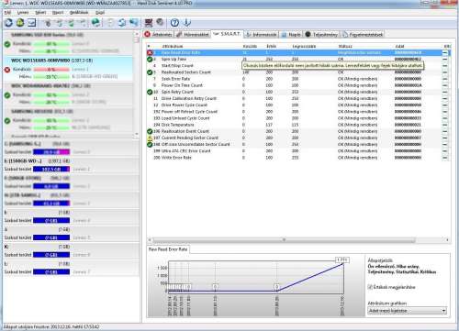Switch to the Teljesítmény tab
The width and height of the screenshot is (459, 331).
click(x=321, y=34)
